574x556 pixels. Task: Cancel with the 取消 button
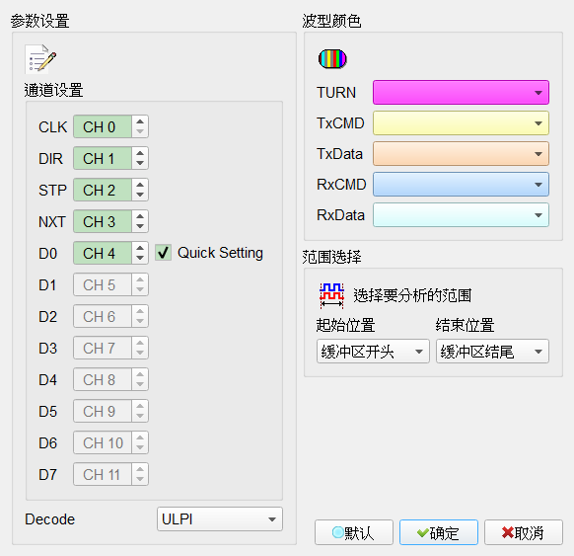coord(524,532)
